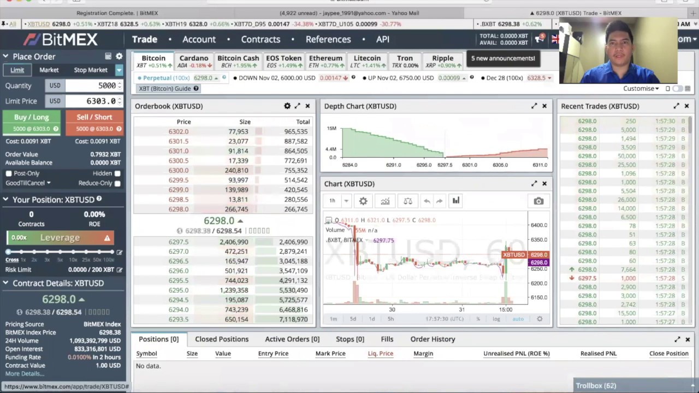The height and width of the screenshot is (393, 699).
Task: Select the Ethereum instrument tab
Action: click(x=325, y=61)
